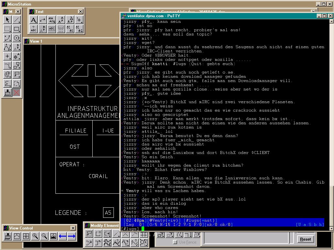The image size is (334, 250).
Task: Select the Place Text large A tool
Action: (34, 20)
